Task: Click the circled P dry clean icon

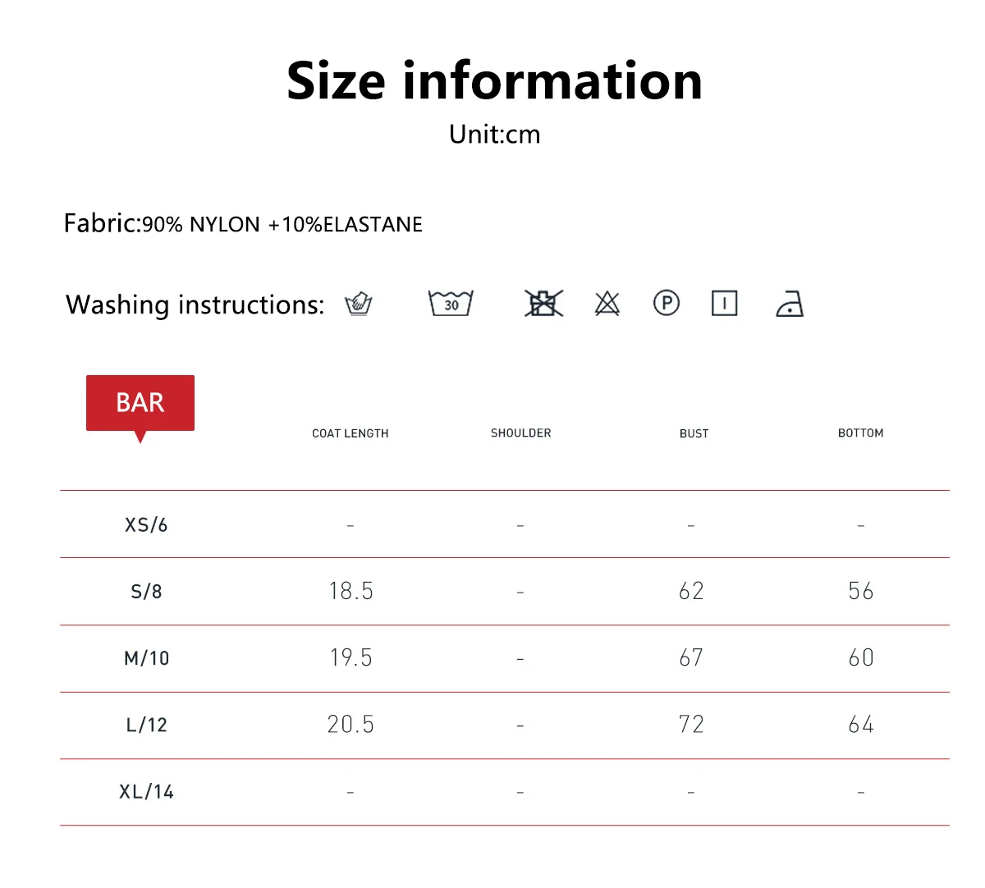Action: [667, 303]
